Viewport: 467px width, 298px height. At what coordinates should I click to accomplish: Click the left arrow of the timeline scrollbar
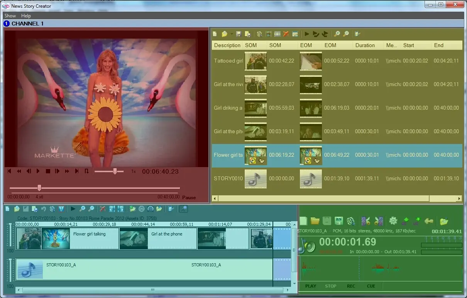click(x=19, y=290)
